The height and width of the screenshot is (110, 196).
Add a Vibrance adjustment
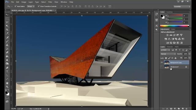[x=181, y=35]
